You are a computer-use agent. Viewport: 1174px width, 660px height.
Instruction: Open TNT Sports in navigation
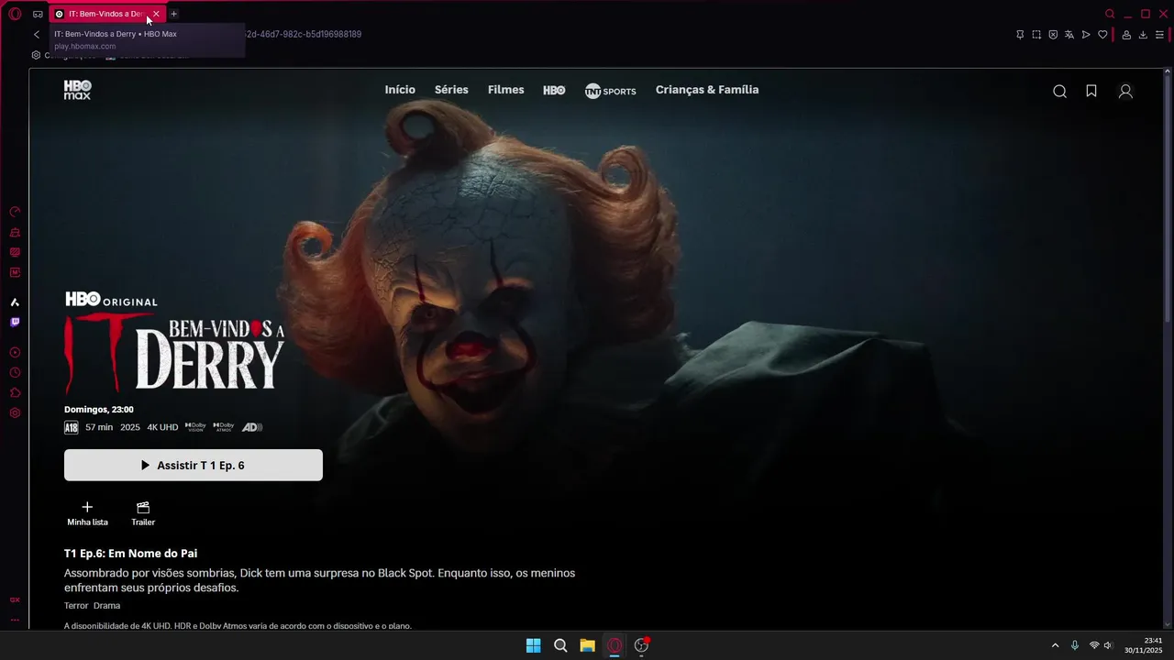(x=610, y=91)
